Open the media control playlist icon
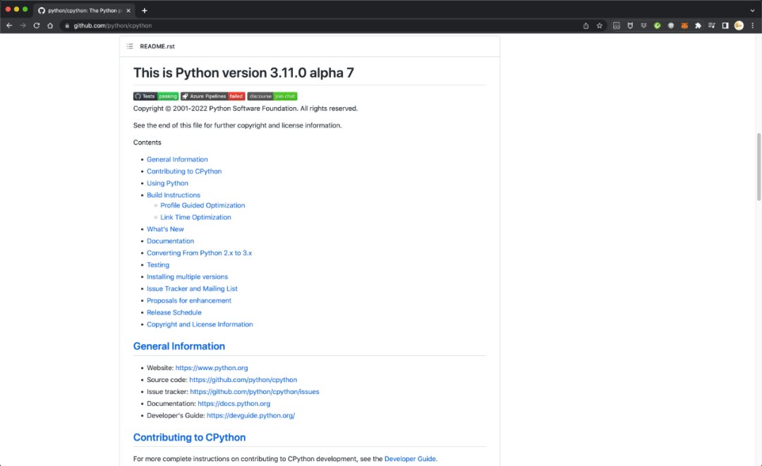 [711, 25]
